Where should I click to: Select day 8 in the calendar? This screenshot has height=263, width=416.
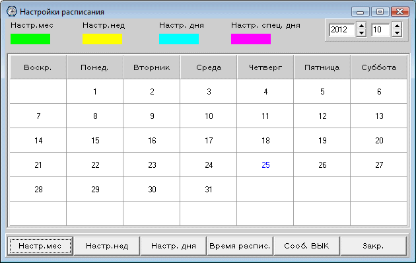tap(94, 116)
